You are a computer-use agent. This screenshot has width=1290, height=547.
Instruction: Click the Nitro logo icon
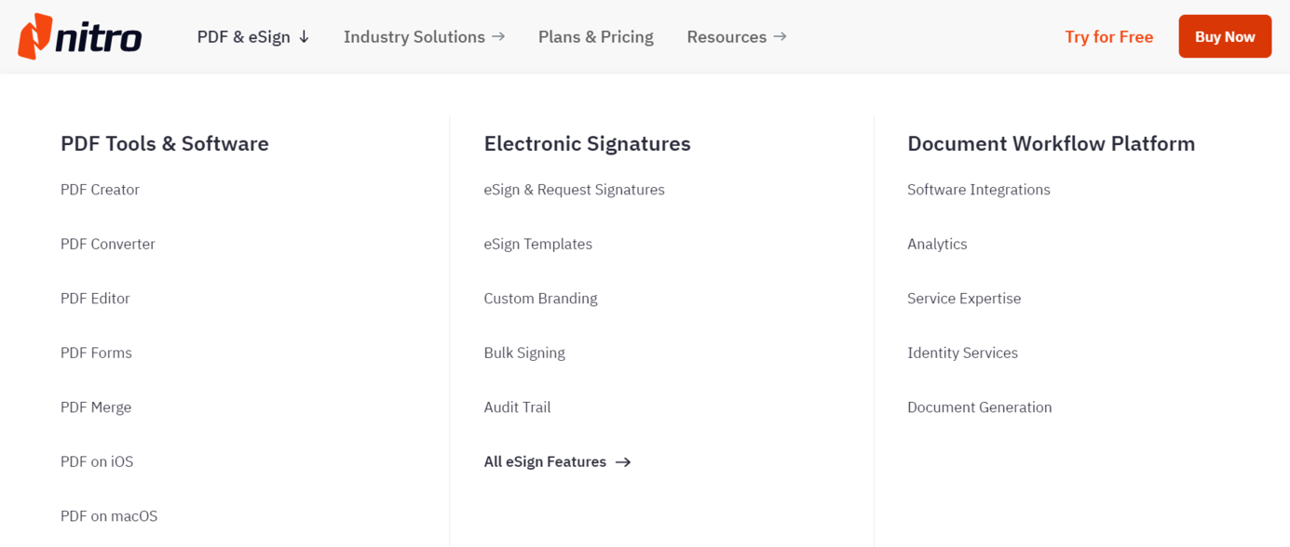pyautogui.click(x=34, y=36)
